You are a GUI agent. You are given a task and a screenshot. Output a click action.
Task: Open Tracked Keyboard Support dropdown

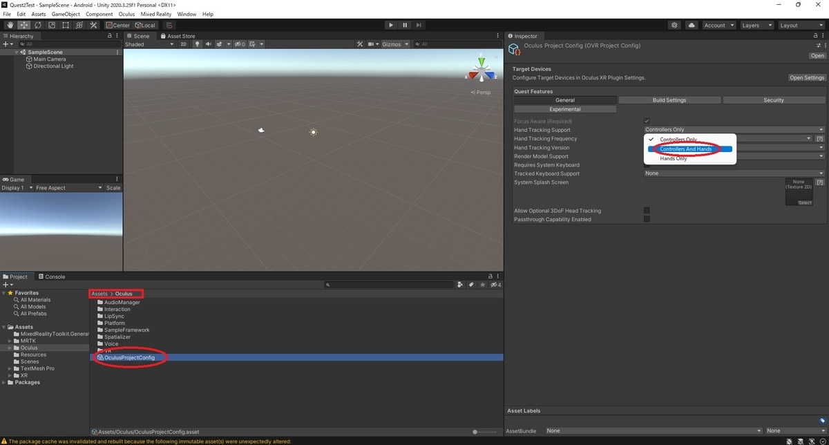pos(734,173)
